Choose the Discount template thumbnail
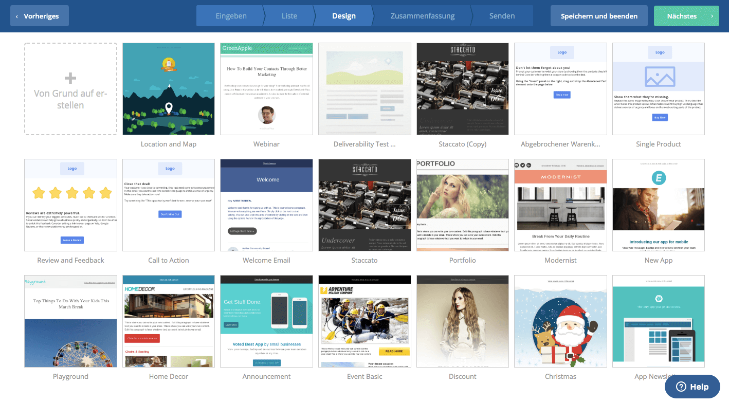Screen dimensions: 729x403 [x=463, y=321]
